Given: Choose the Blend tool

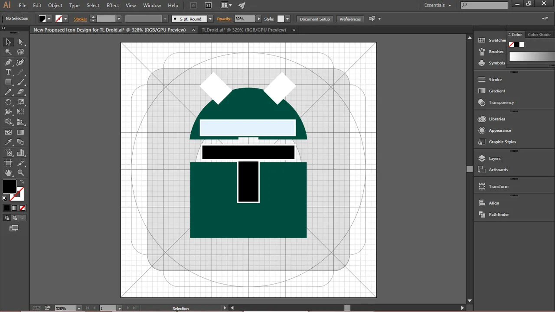Looking at the screenshot, I should [20, 142].
